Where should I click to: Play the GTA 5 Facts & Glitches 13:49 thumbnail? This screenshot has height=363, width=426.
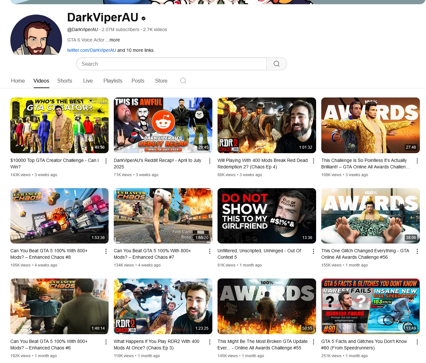coord(370,306)
